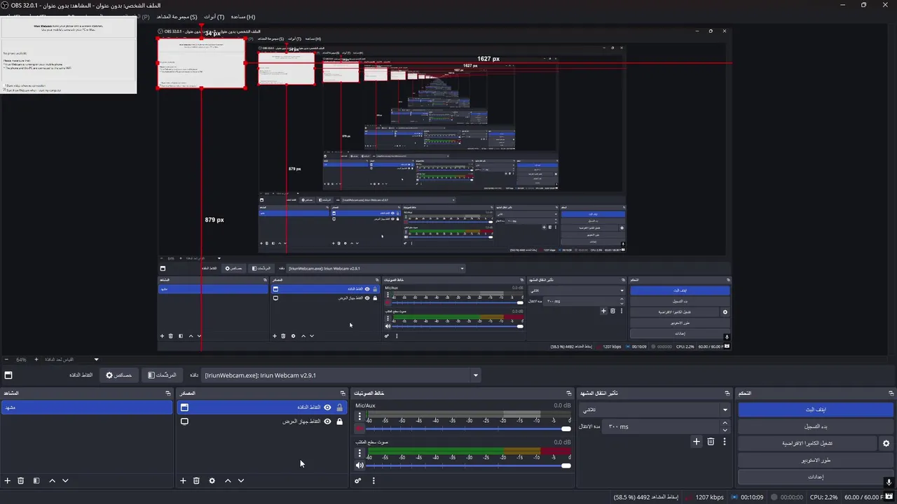Viewport: 897px width, 504px height.
Task: Click the blue stop streaming button
Action: coord(816,409)
